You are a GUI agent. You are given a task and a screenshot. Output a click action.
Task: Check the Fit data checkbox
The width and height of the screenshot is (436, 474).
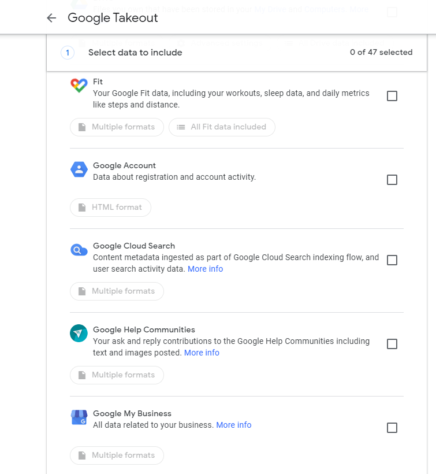392,96
